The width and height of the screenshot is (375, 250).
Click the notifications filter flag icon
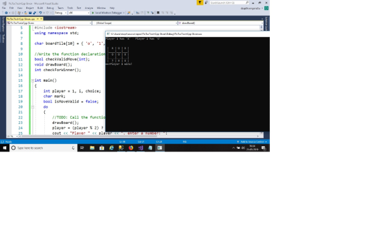[200, 3]
